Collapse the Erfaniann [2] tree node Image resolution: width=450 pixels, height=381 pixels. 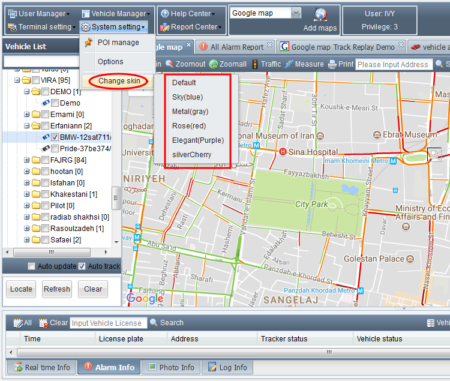click(27, 126)
